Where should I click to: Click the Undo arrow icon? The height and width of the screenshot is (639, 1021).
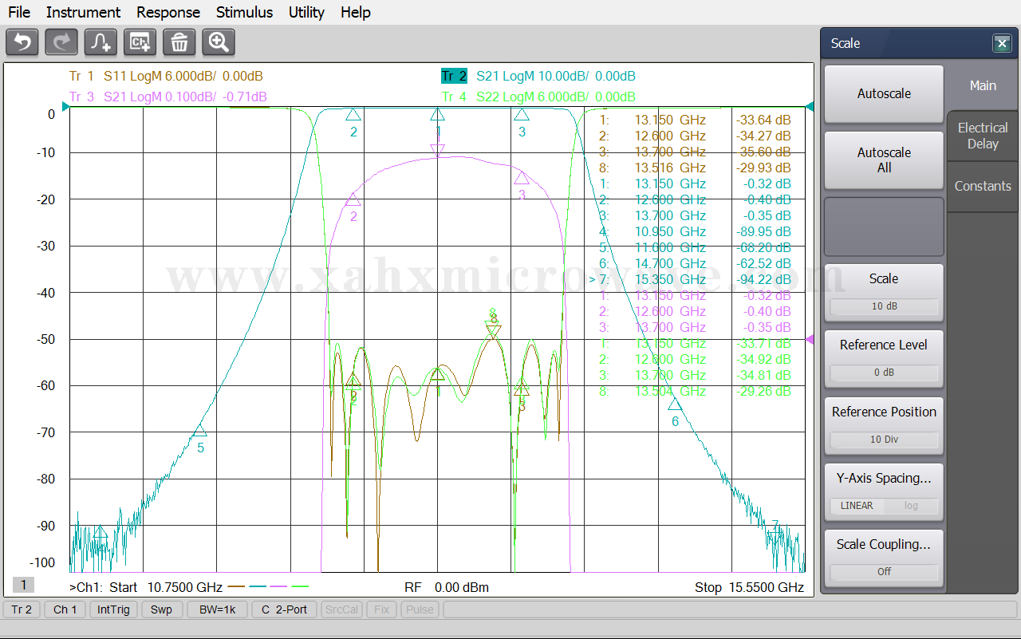coord(22,41)
